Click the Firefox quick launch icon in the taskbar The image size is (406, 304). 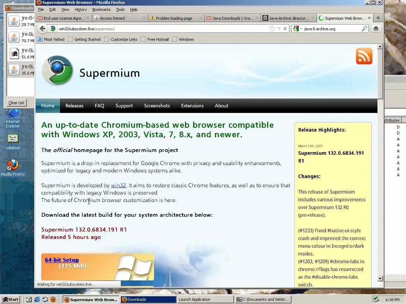coord(53,299)
